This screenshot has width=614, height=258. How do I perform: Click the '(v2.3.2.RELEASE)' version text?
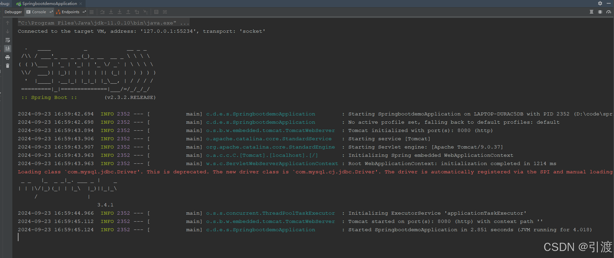tap(130, 98)
